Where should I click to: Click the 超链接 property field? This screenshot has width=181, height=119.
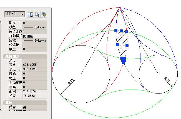click(35, 45)
